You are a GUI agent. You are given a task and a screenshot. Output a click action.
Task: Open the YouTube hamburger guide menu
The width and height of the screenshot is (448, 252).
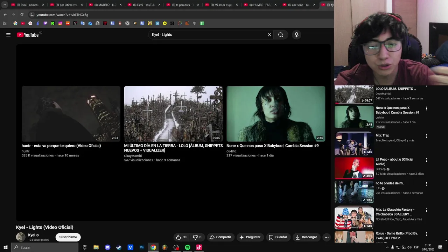point(8,35)
